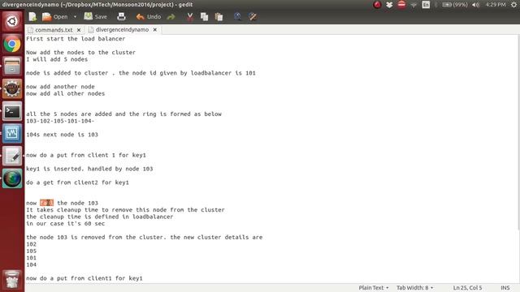
Task: Open the system settings gear menu
Action: 513,5
